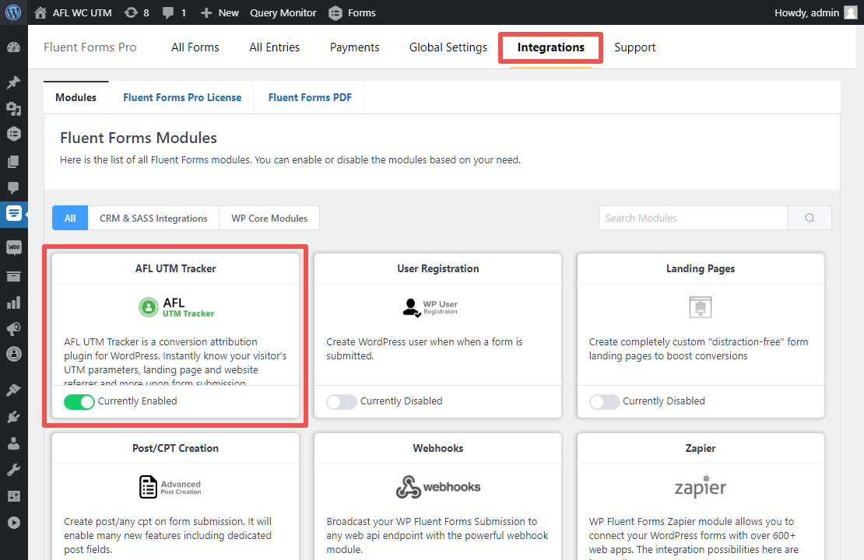Select the active Fluent Forms sidebar icon

coord(14,212)
